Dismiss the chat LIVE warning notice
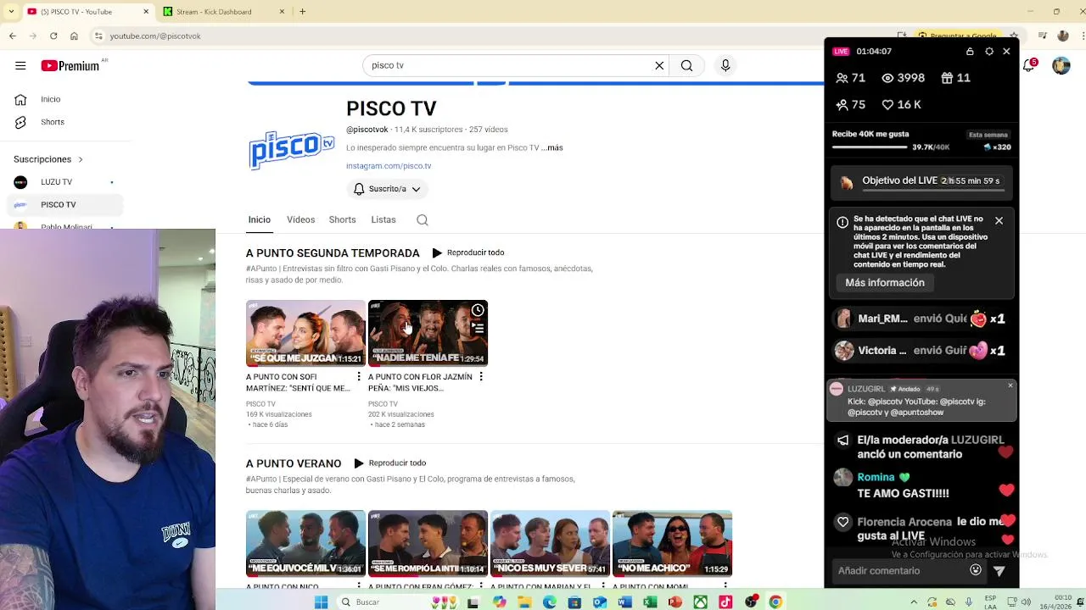This screenshot has width=1086, height=610. (999, 221)
